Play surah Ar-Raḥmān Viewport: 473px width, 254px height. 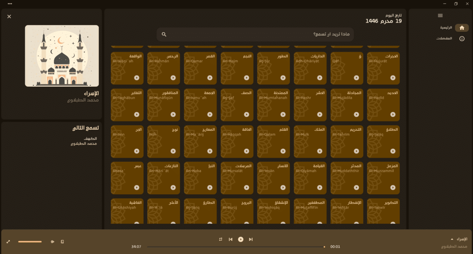173,78
